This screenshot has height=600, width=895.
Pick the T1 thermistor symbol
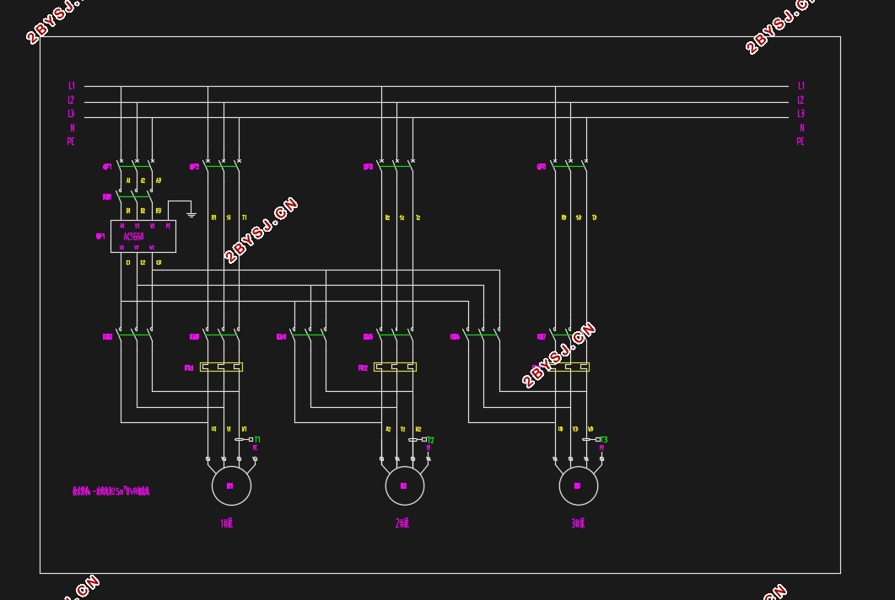click(x=244, y=439)
